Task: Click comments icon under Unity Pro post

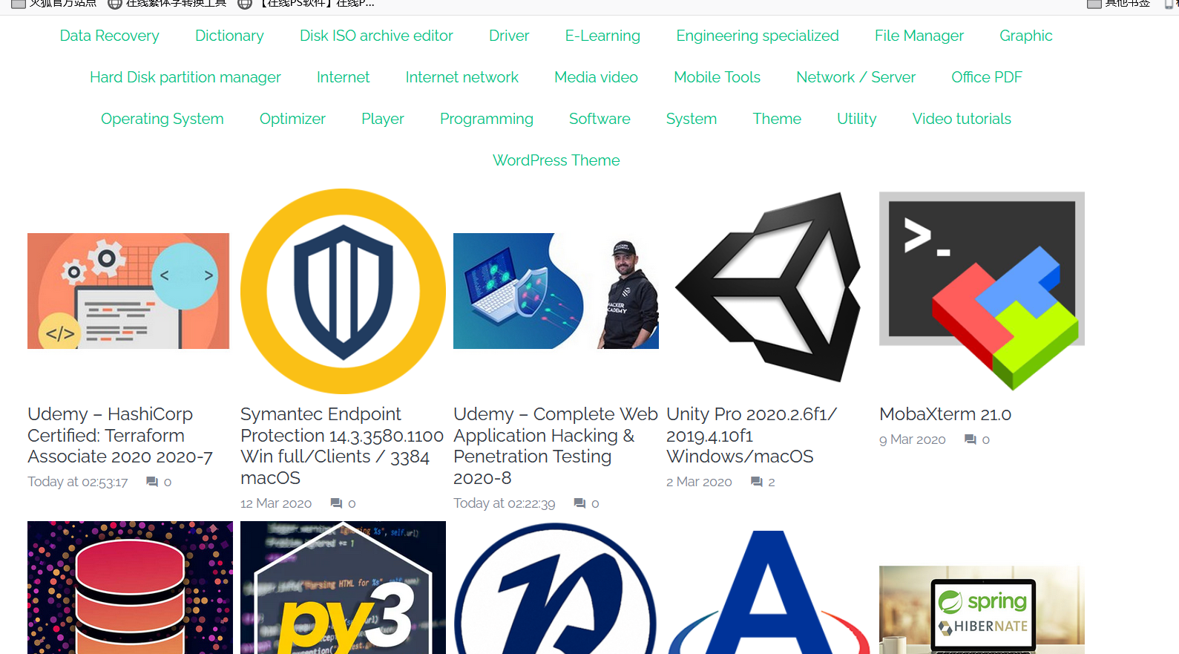Action: [756, 482]
